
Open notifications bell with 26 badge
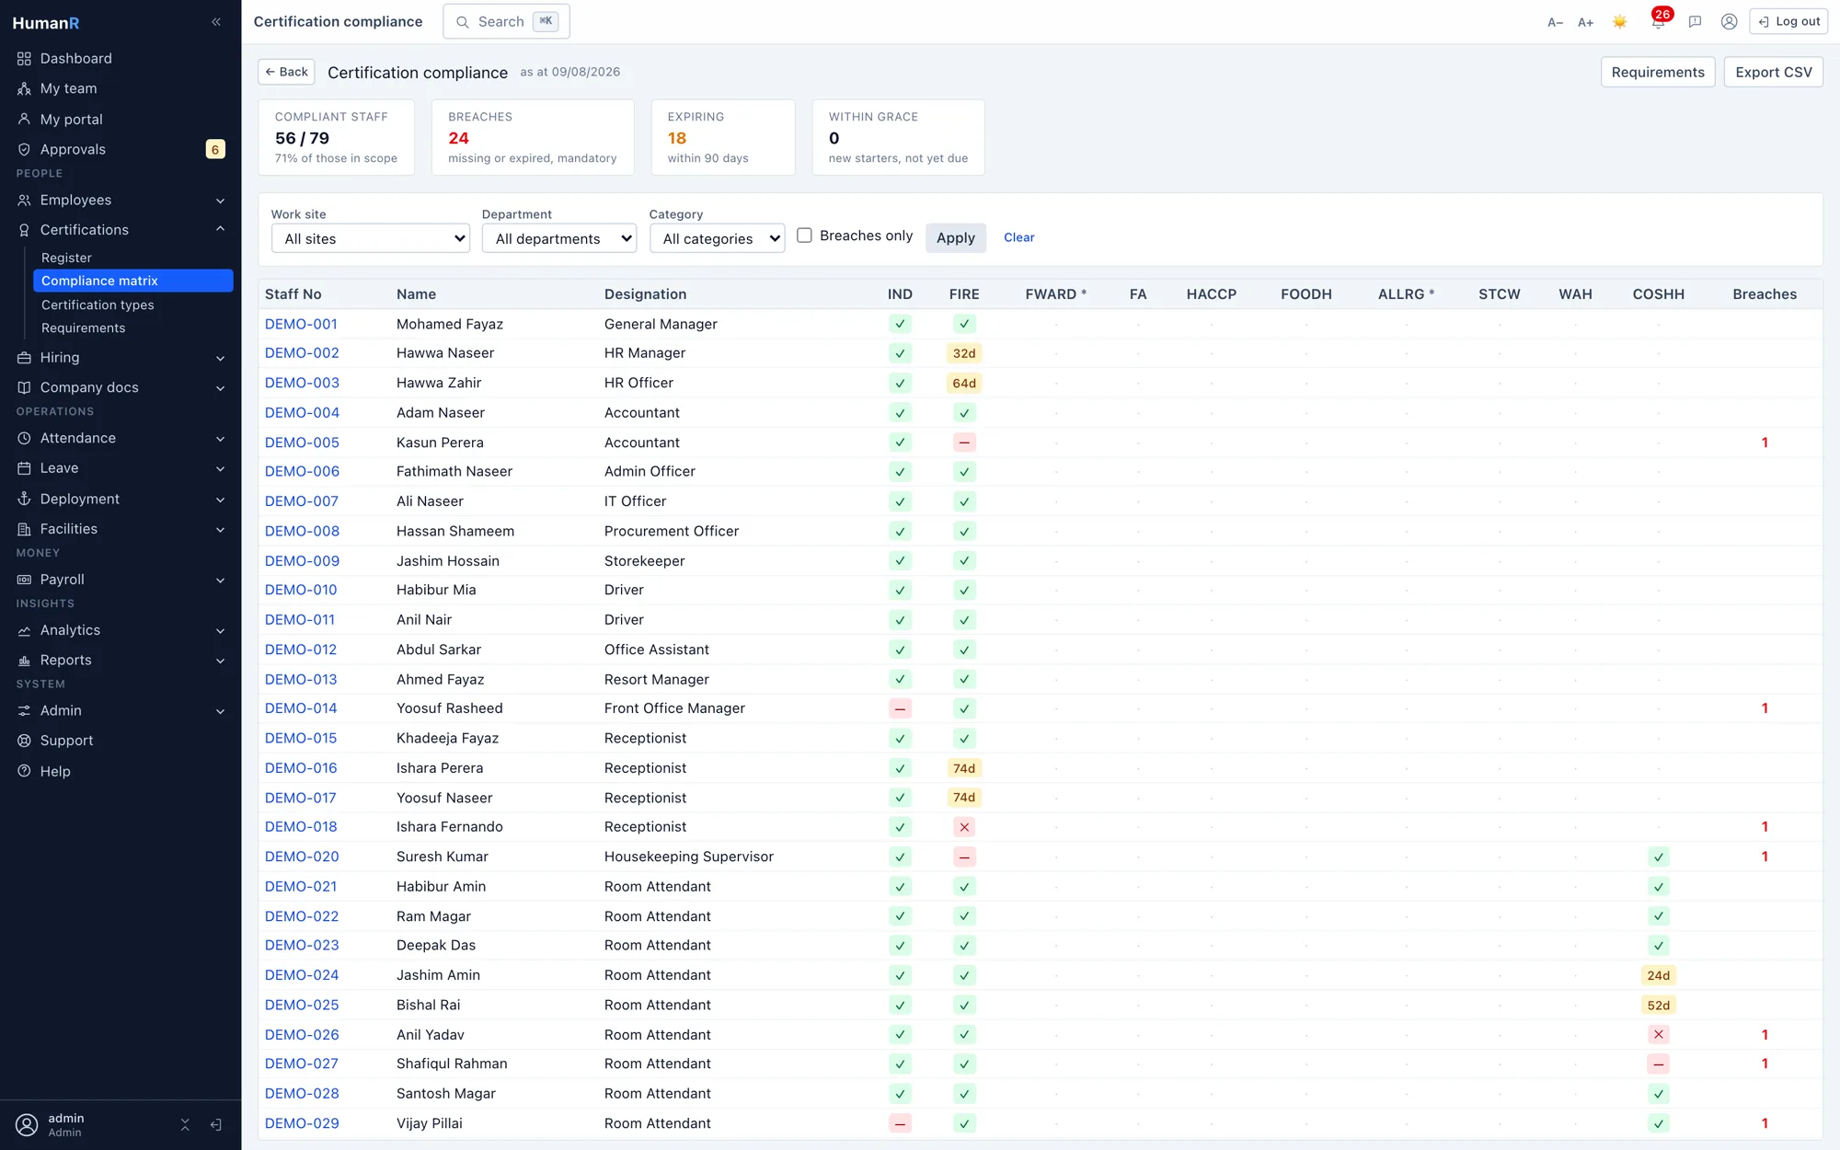click(x=1658, y=22)
